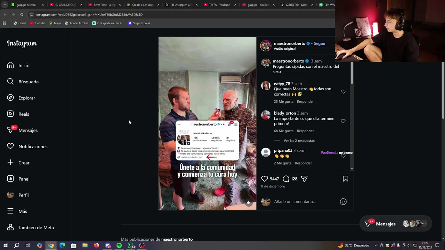Reload the page with refresh button
Viewport: 445px width, 250px height.
pos(22,15)
